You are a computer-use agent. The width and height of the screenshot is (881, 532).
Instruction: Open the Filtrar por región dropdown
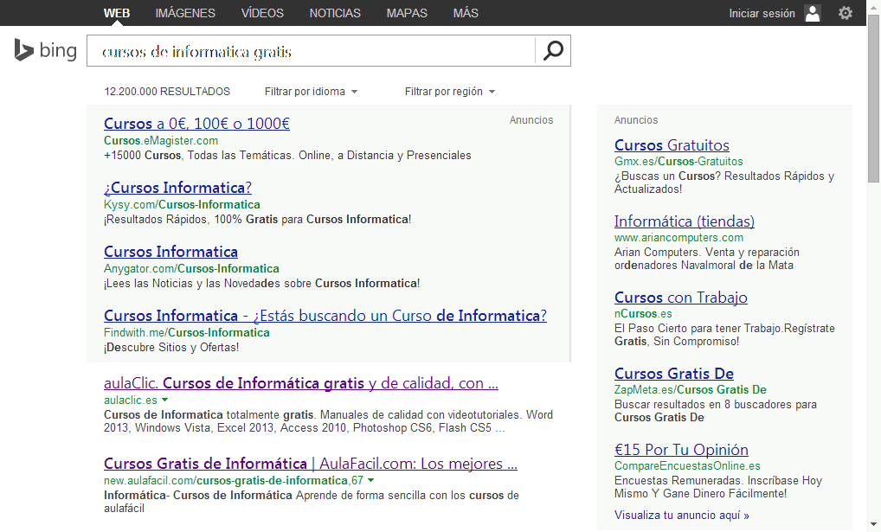point(449,92)
